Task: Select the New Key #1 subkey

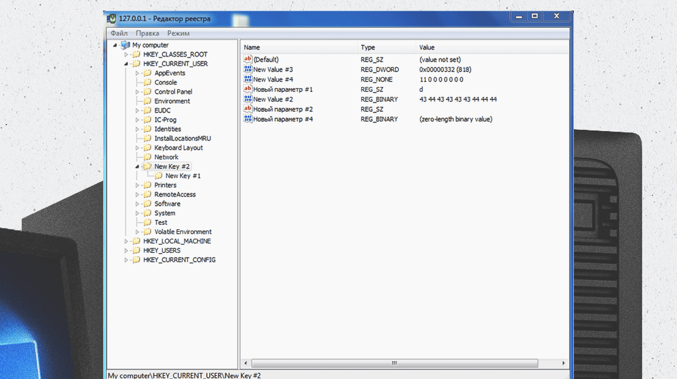Action: [x=183, y=176]
